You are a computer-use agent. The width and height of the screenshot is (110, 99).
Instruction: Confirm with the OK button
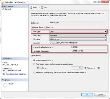pyautogui.click(x=87, y=95)
